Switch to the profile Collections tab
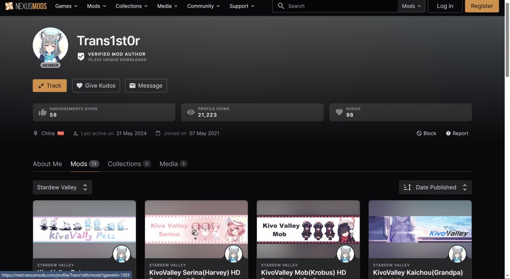Viewport: 510px width, 279px height. pos(129,164)
